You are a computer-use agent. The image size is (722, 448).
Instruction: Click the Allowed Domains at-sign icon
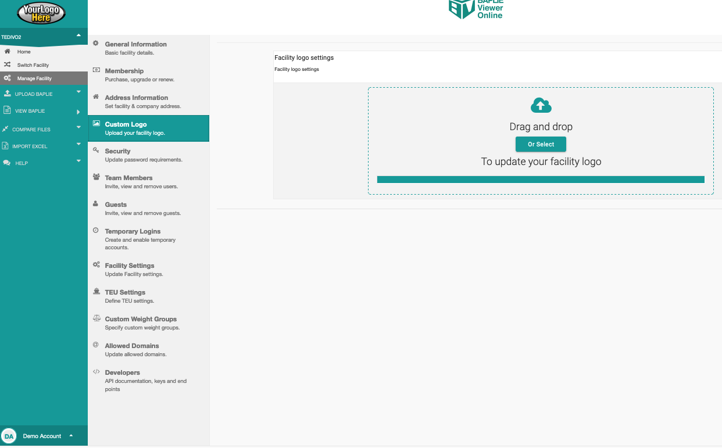(x=96, y=345)
